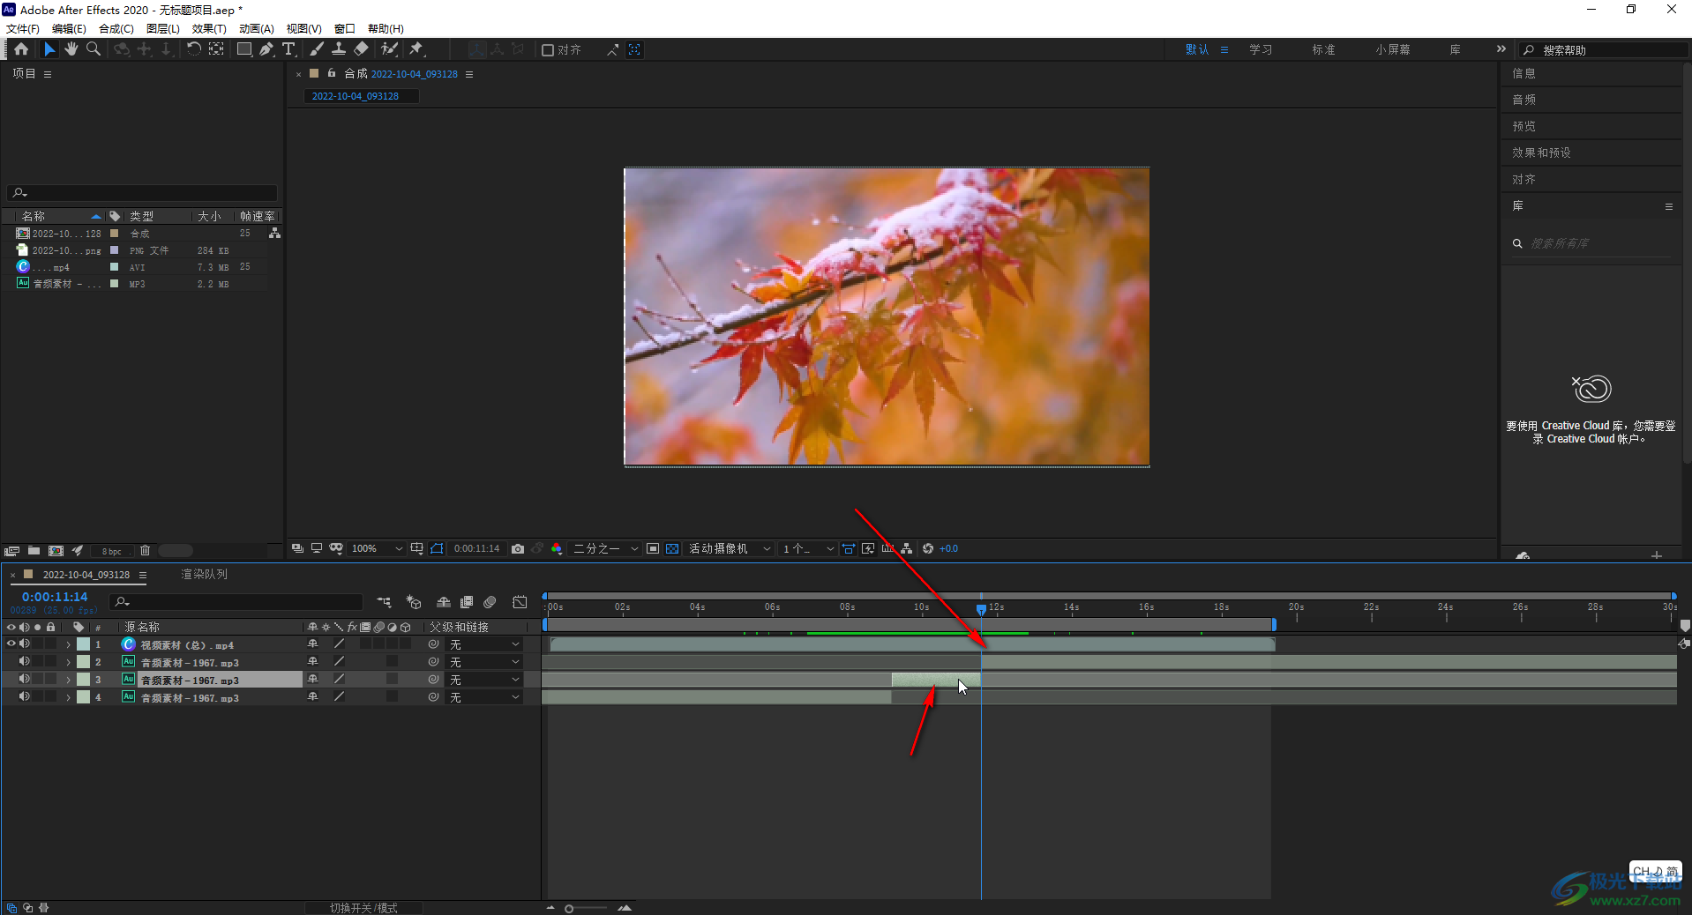Toggle shy switch for layer 3
Image resolution: width=1692 pixels, height=915 pixels.
[x=312, y=680]
